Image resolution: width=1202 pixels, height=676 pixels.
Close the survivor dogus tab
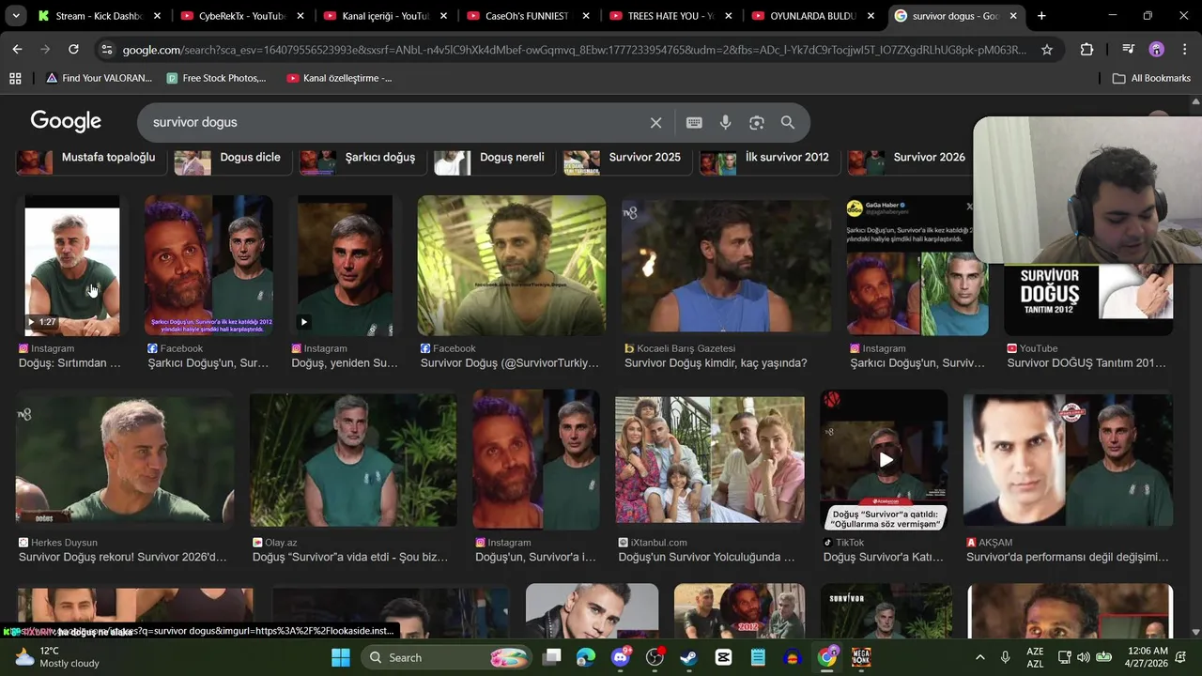tap(1014, 16)
